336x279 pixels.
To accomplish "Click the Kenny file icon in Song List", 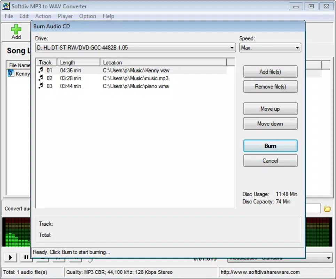I will 11,73.
